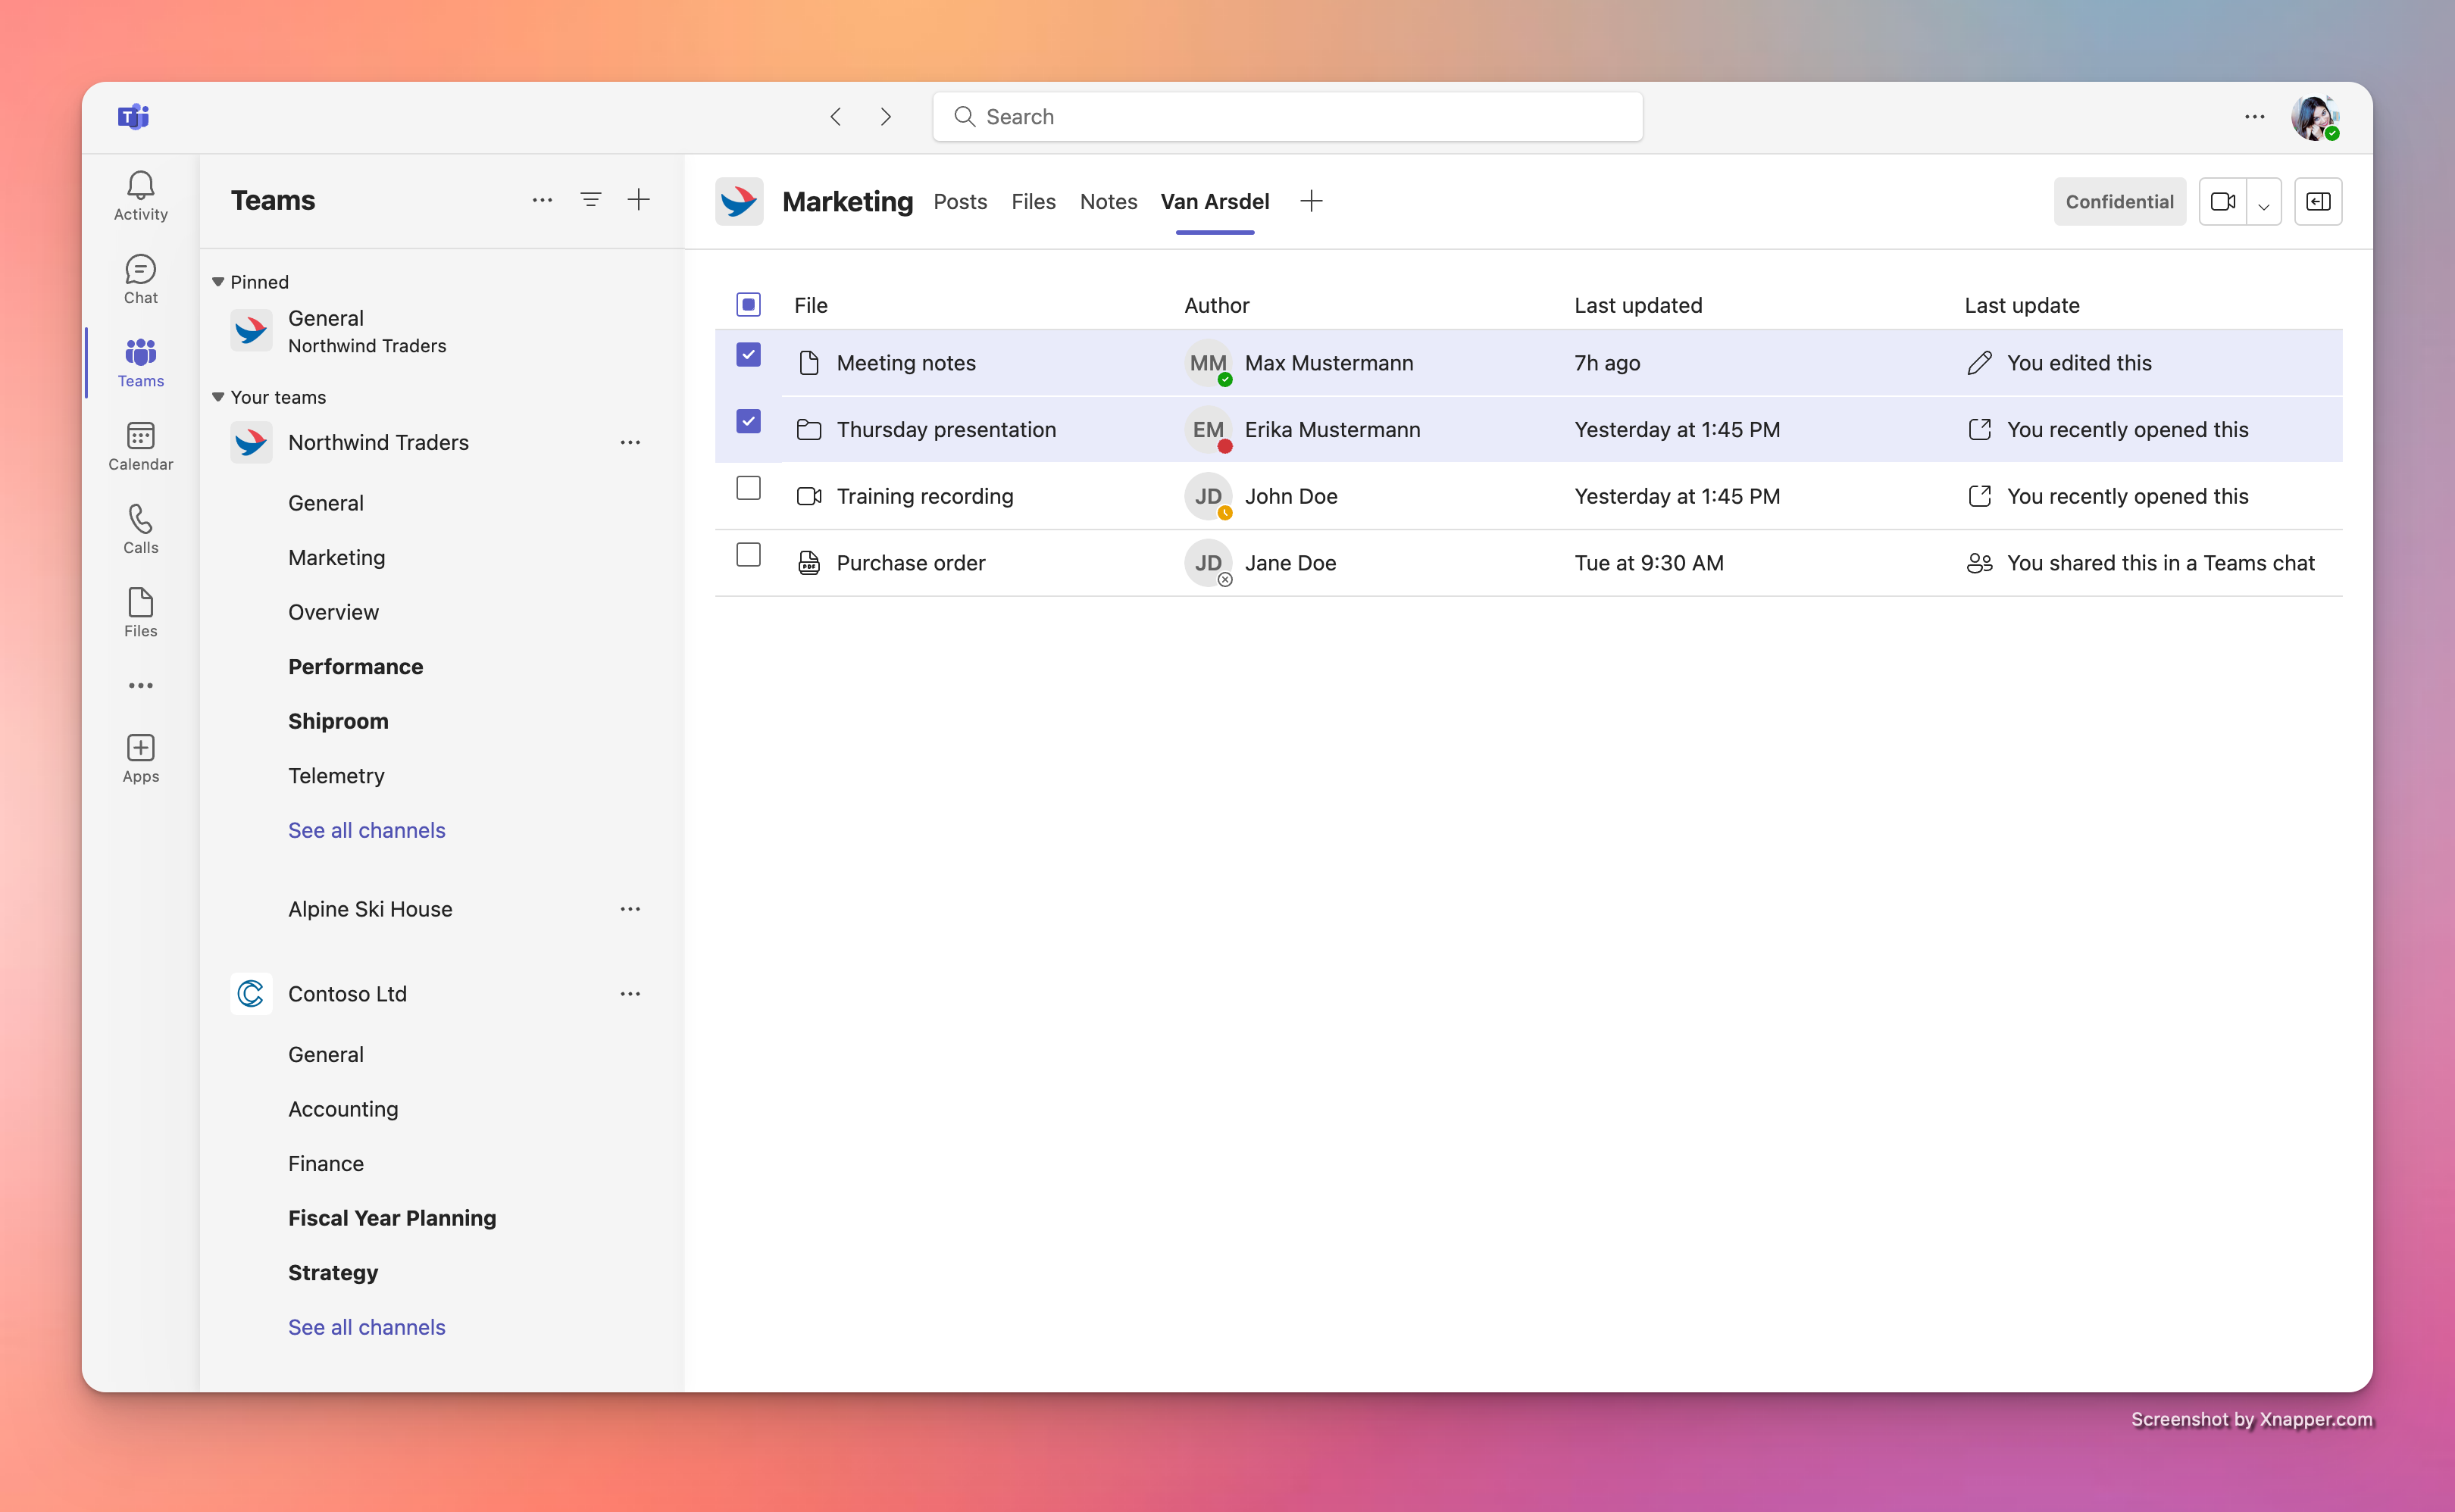Click the Microsoft Teams logo
The image size is (2455, 1512).
133,117
